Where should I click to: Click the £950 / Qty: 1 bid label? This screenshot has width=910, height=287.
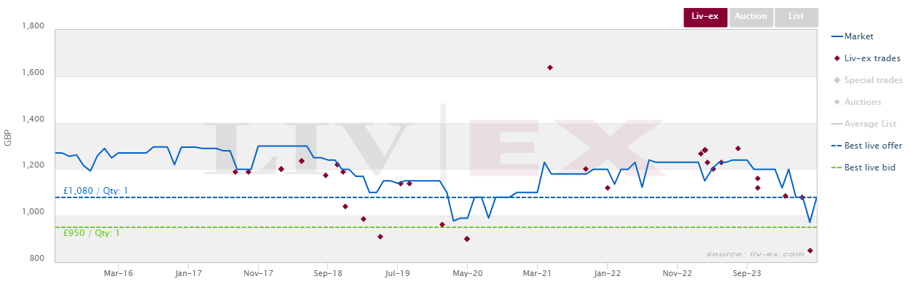(x=91, y=232)
